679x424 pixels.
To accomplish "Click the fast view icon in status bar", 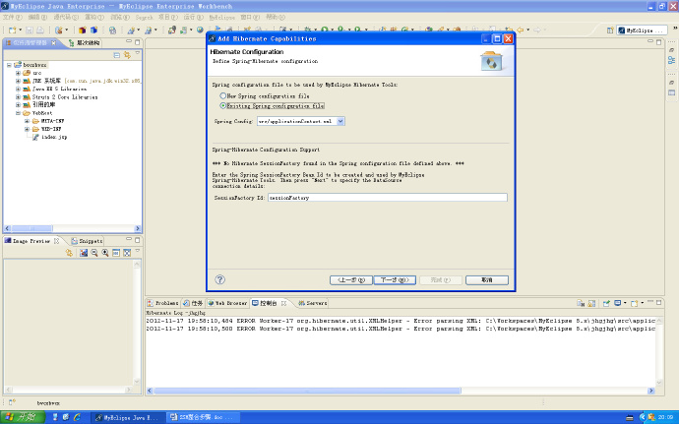I will click(12, 402).
